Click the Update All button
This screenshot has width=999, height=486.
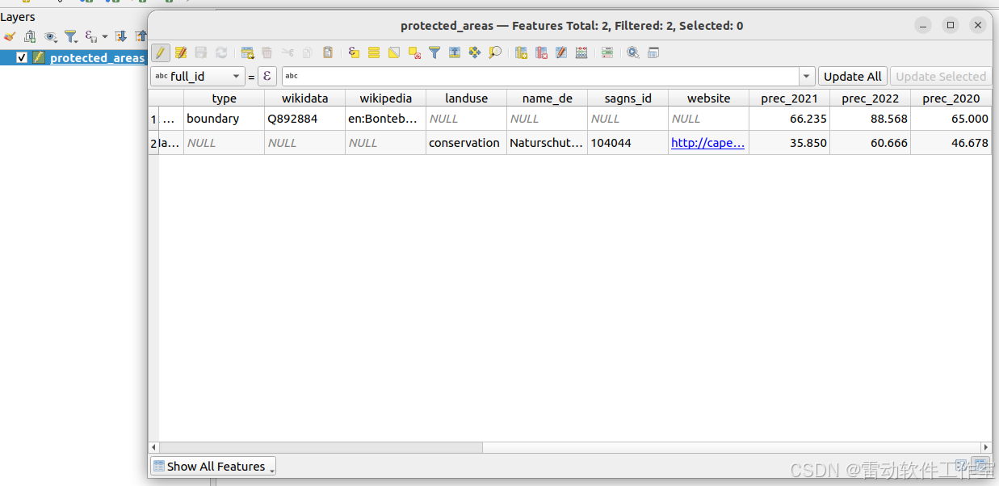(x=852, y=76)
